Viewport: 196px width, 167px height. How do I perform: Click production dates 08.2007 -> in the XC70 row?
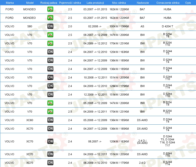(x=95, y=141)
